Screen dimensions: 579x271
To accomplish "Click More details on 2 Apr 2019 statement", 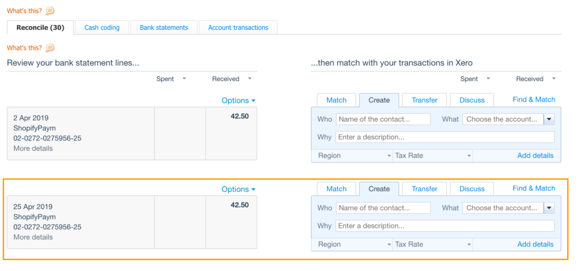I will tap(33, 148).
